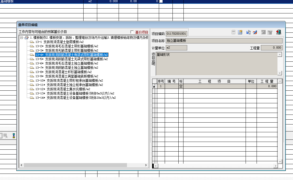Click right arrow of grid horizontal scrollbar

[276, 166]
